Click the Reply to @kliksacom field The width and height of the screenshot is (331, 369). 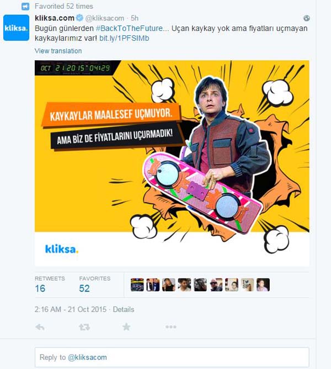[172, 357]
